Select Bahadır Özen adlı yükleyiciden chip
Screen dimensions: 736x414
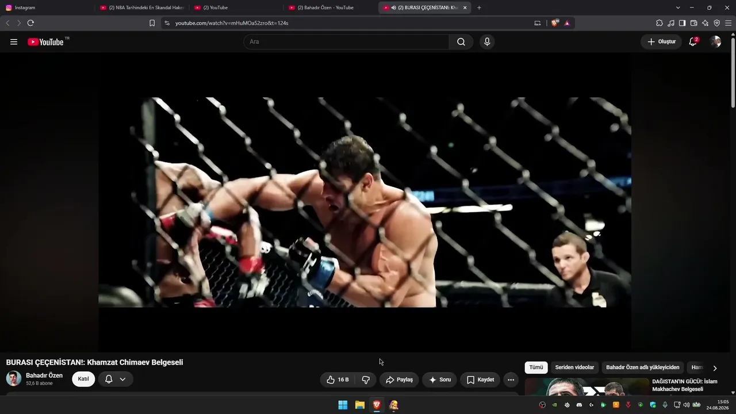coord(643,367)
